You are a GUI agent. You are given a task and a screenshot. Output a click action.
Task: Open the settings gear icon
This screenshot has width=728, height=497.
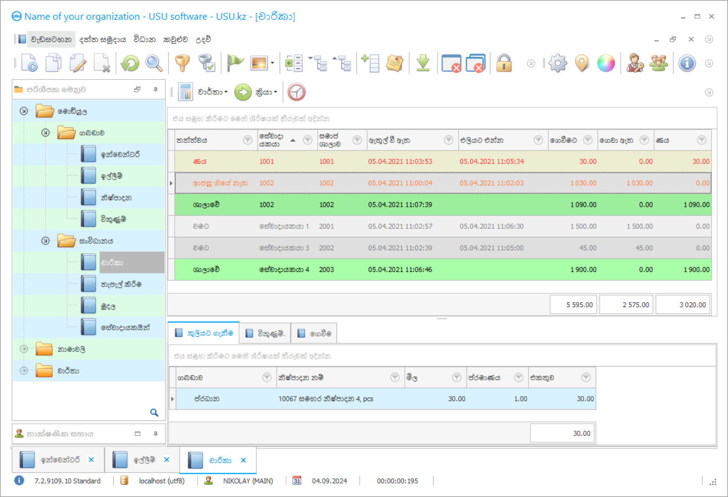click(x=558, y=63)
